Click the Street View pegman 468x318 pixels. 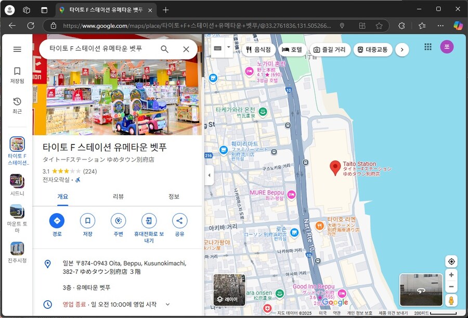[451, 300]
